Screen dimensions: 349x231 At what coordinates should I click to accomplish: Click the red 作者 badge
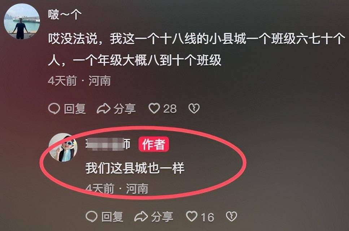[x=154, y=144]
